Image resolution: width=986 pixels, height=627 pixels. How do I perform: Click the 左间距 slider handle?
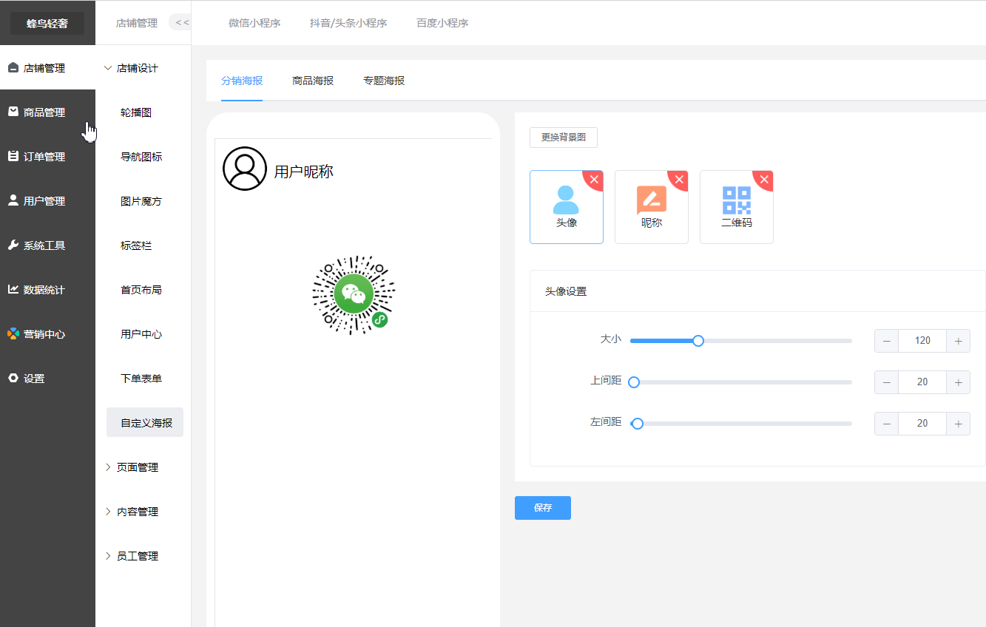tap(638, 424)
